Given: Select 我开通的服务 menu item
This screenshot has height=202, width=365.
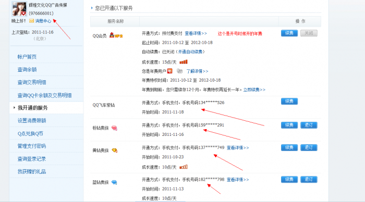Looking at the screenshot, I should click(32, 108).
